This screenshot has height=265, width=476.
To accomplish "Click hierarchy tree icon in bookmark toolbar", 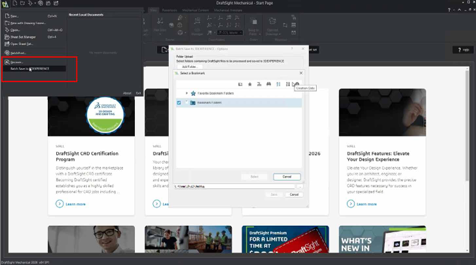I will (259, 84).
